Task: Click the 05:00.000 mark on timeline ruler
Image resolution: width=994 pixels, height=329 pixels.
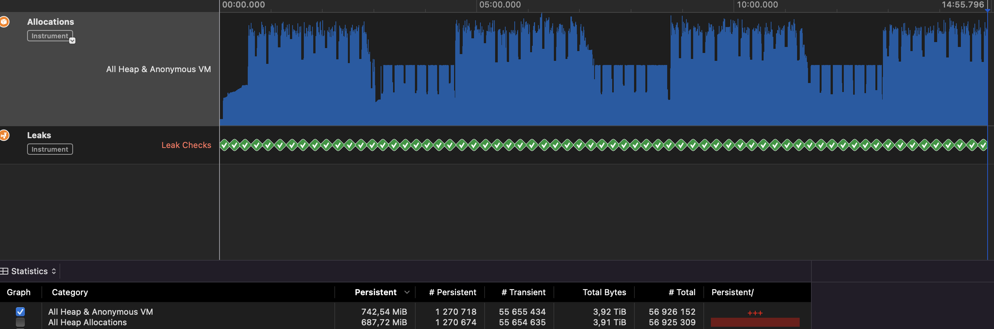Action: pos(500,5)
